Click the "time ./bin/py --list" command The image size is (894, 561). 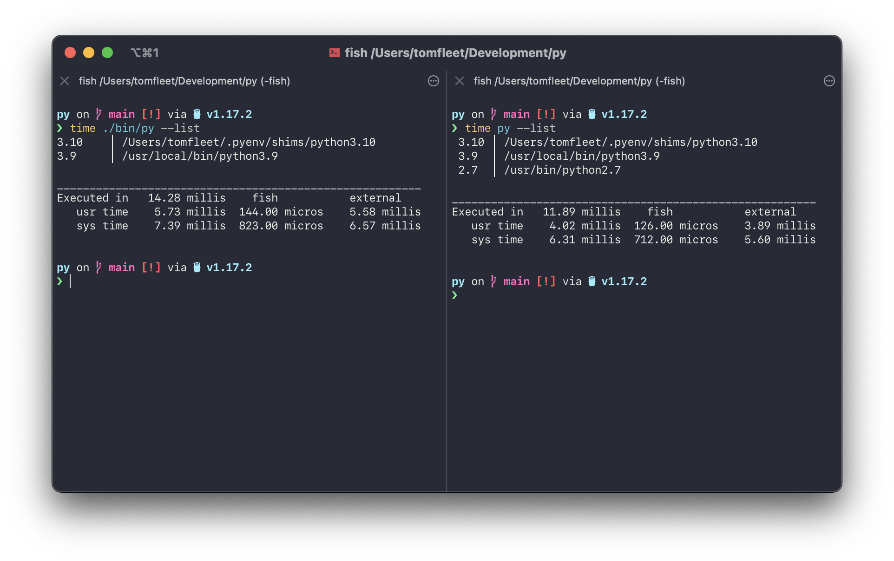(135, 128)
